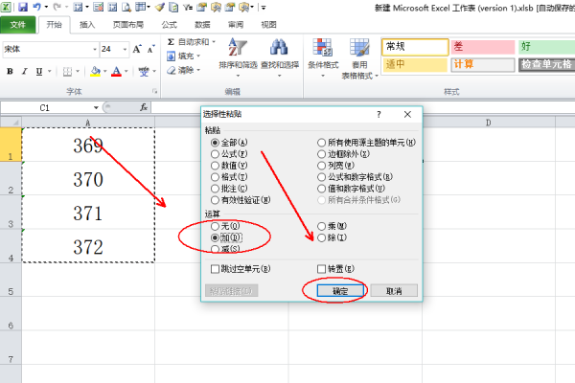575x383 pixels.
Task: Click the Italic button
Action: (24, 71)
